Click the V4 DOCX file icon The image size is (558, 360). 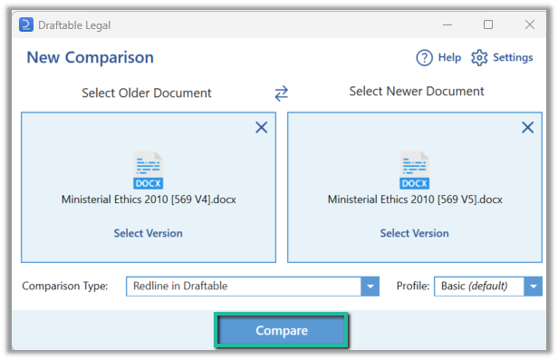point(149,170)
